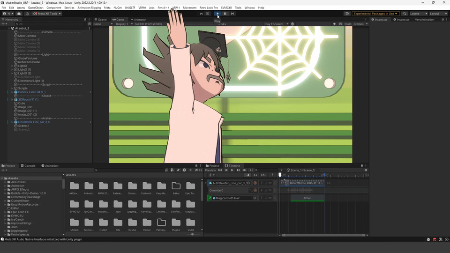Select Main Camera in the Hierarchy
The height and width of the screenshot is (253, 450).
click(x=27, y=36)
